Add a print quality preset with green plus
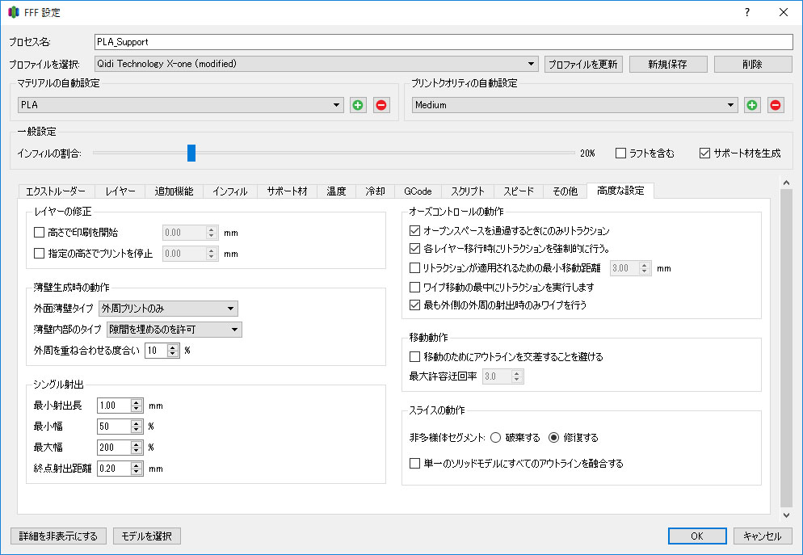 tap(752, 105)
